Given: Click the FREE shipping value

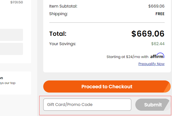Looking at the screenshot, I should pos(160,14).
